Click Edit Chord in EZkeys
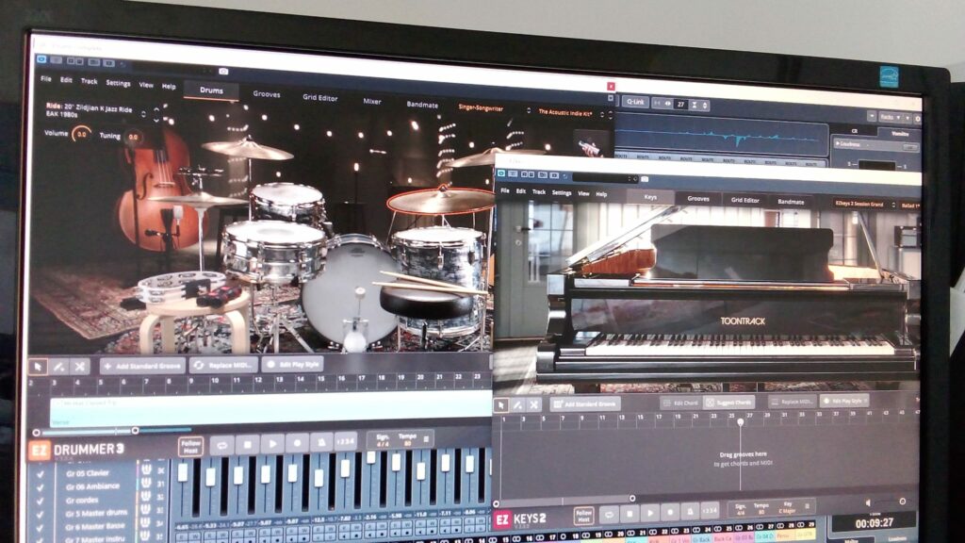The image size is (965, 543). point(680,403)
